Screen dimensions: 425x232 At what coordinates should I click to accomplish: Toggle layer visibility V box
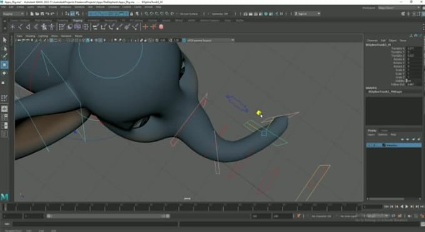pos(369,145)
